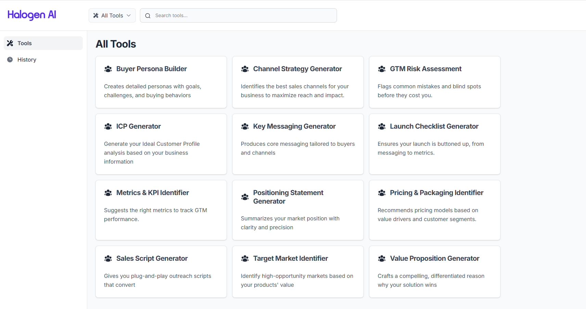Open the Value Proposition Generator tool
The image size is (586, 309).
pyautogui.click(x=434, y=271)
